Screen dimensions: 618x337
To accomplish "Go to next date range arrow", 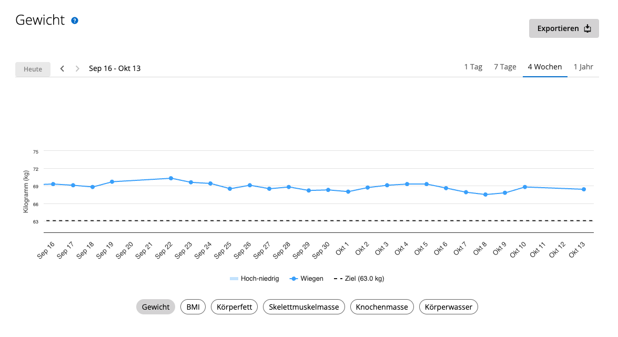I will 77,69.
